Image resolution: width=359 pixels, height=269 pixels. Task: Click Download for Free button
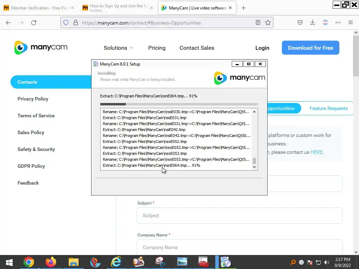coord(311,48)
